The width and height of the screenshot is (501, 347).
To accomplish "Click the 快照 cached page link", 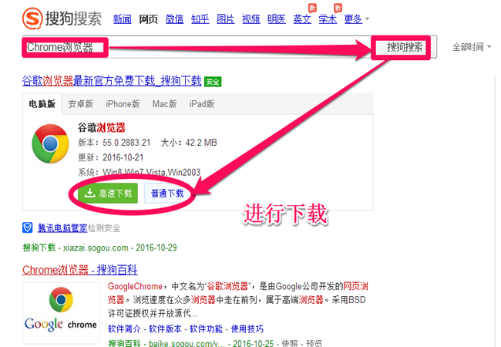I will [290, 343].
